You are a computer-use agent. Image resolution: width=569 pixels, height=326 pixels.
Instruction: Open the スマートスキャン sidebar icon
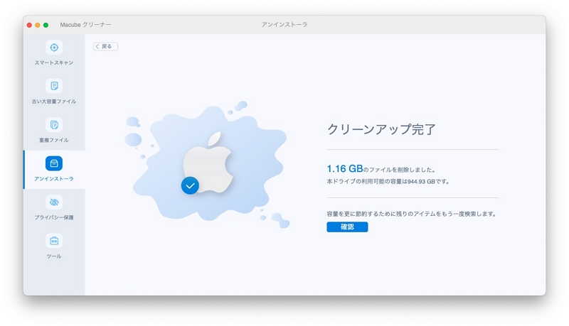click(x=54, y=48)
